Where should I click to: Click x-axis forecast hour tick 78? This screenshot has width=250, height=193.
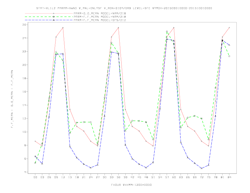click(215, 177)
